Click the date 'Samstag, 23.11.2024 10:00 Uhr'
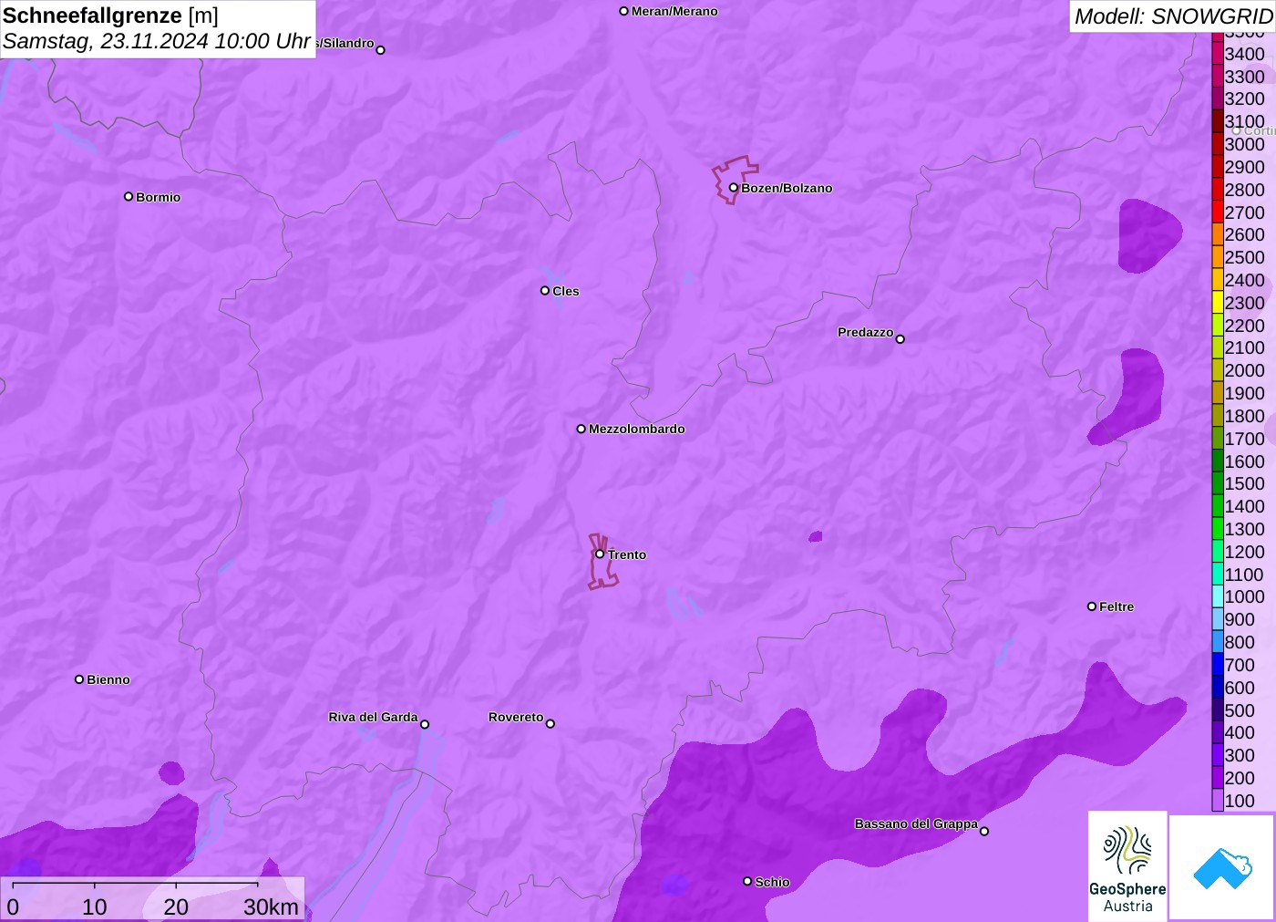Image resolution: width=1276 pixels, height=922 pixels. (158, 41)
